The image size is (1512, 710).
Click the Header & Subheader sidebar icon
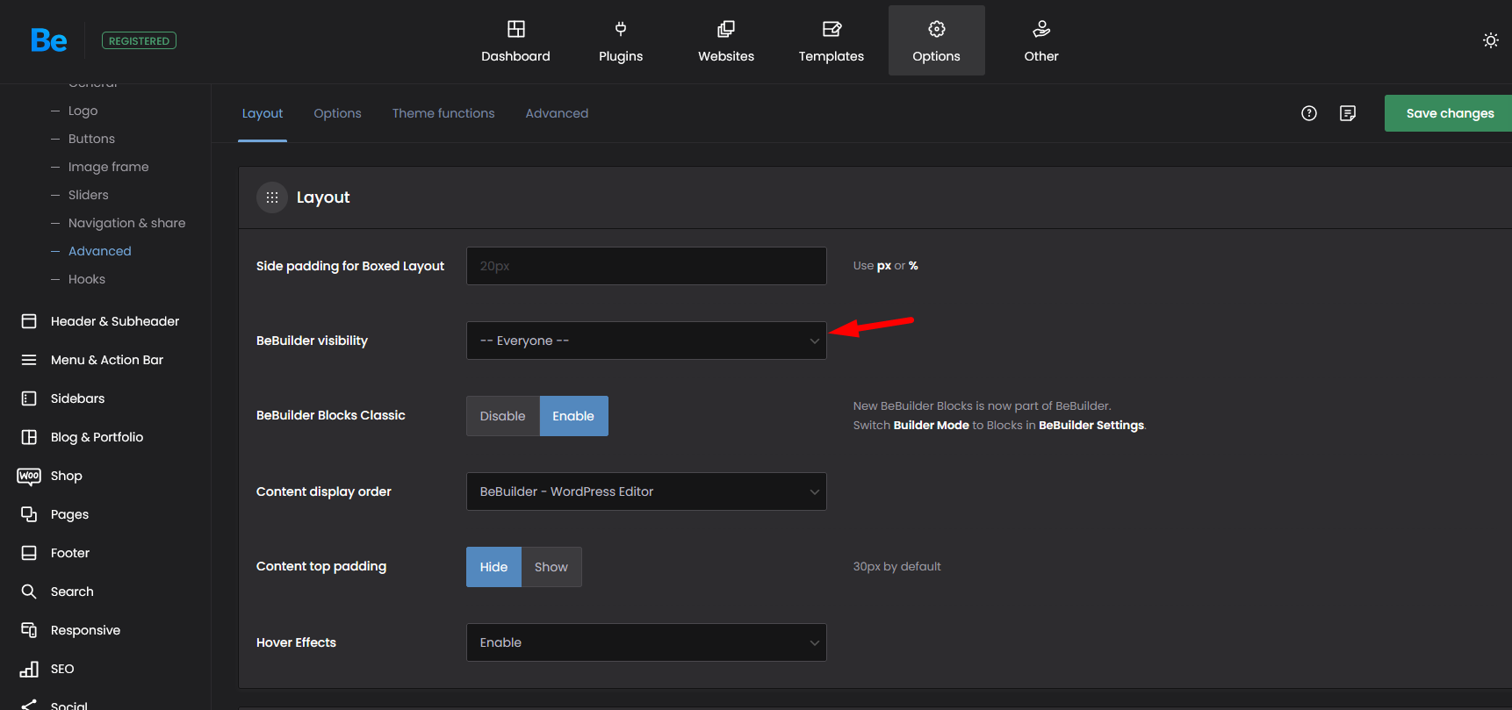pyautogui.click(x=29, y=321)
